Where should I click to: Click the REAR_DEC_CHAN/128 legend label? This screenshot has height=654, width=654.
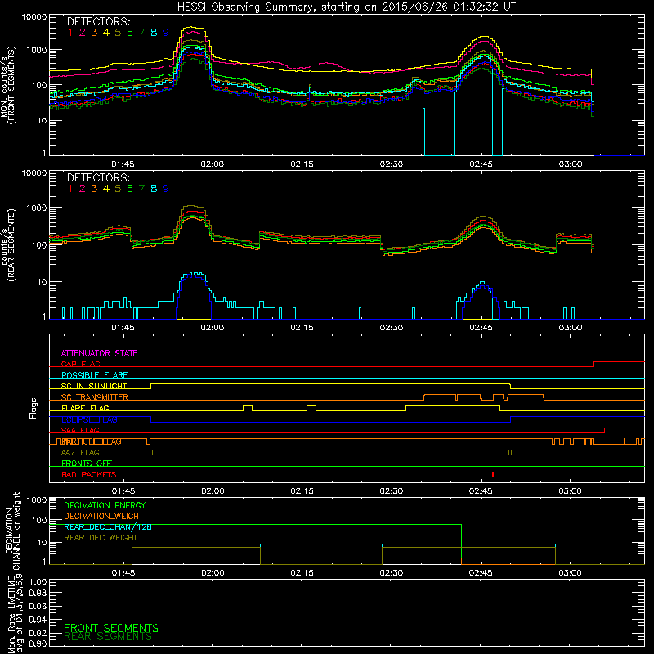(x=108, y=527)
